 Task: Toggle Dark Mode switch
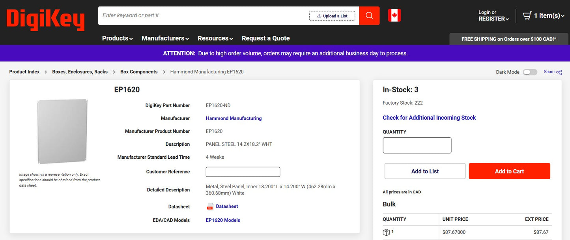pos(530,72)
